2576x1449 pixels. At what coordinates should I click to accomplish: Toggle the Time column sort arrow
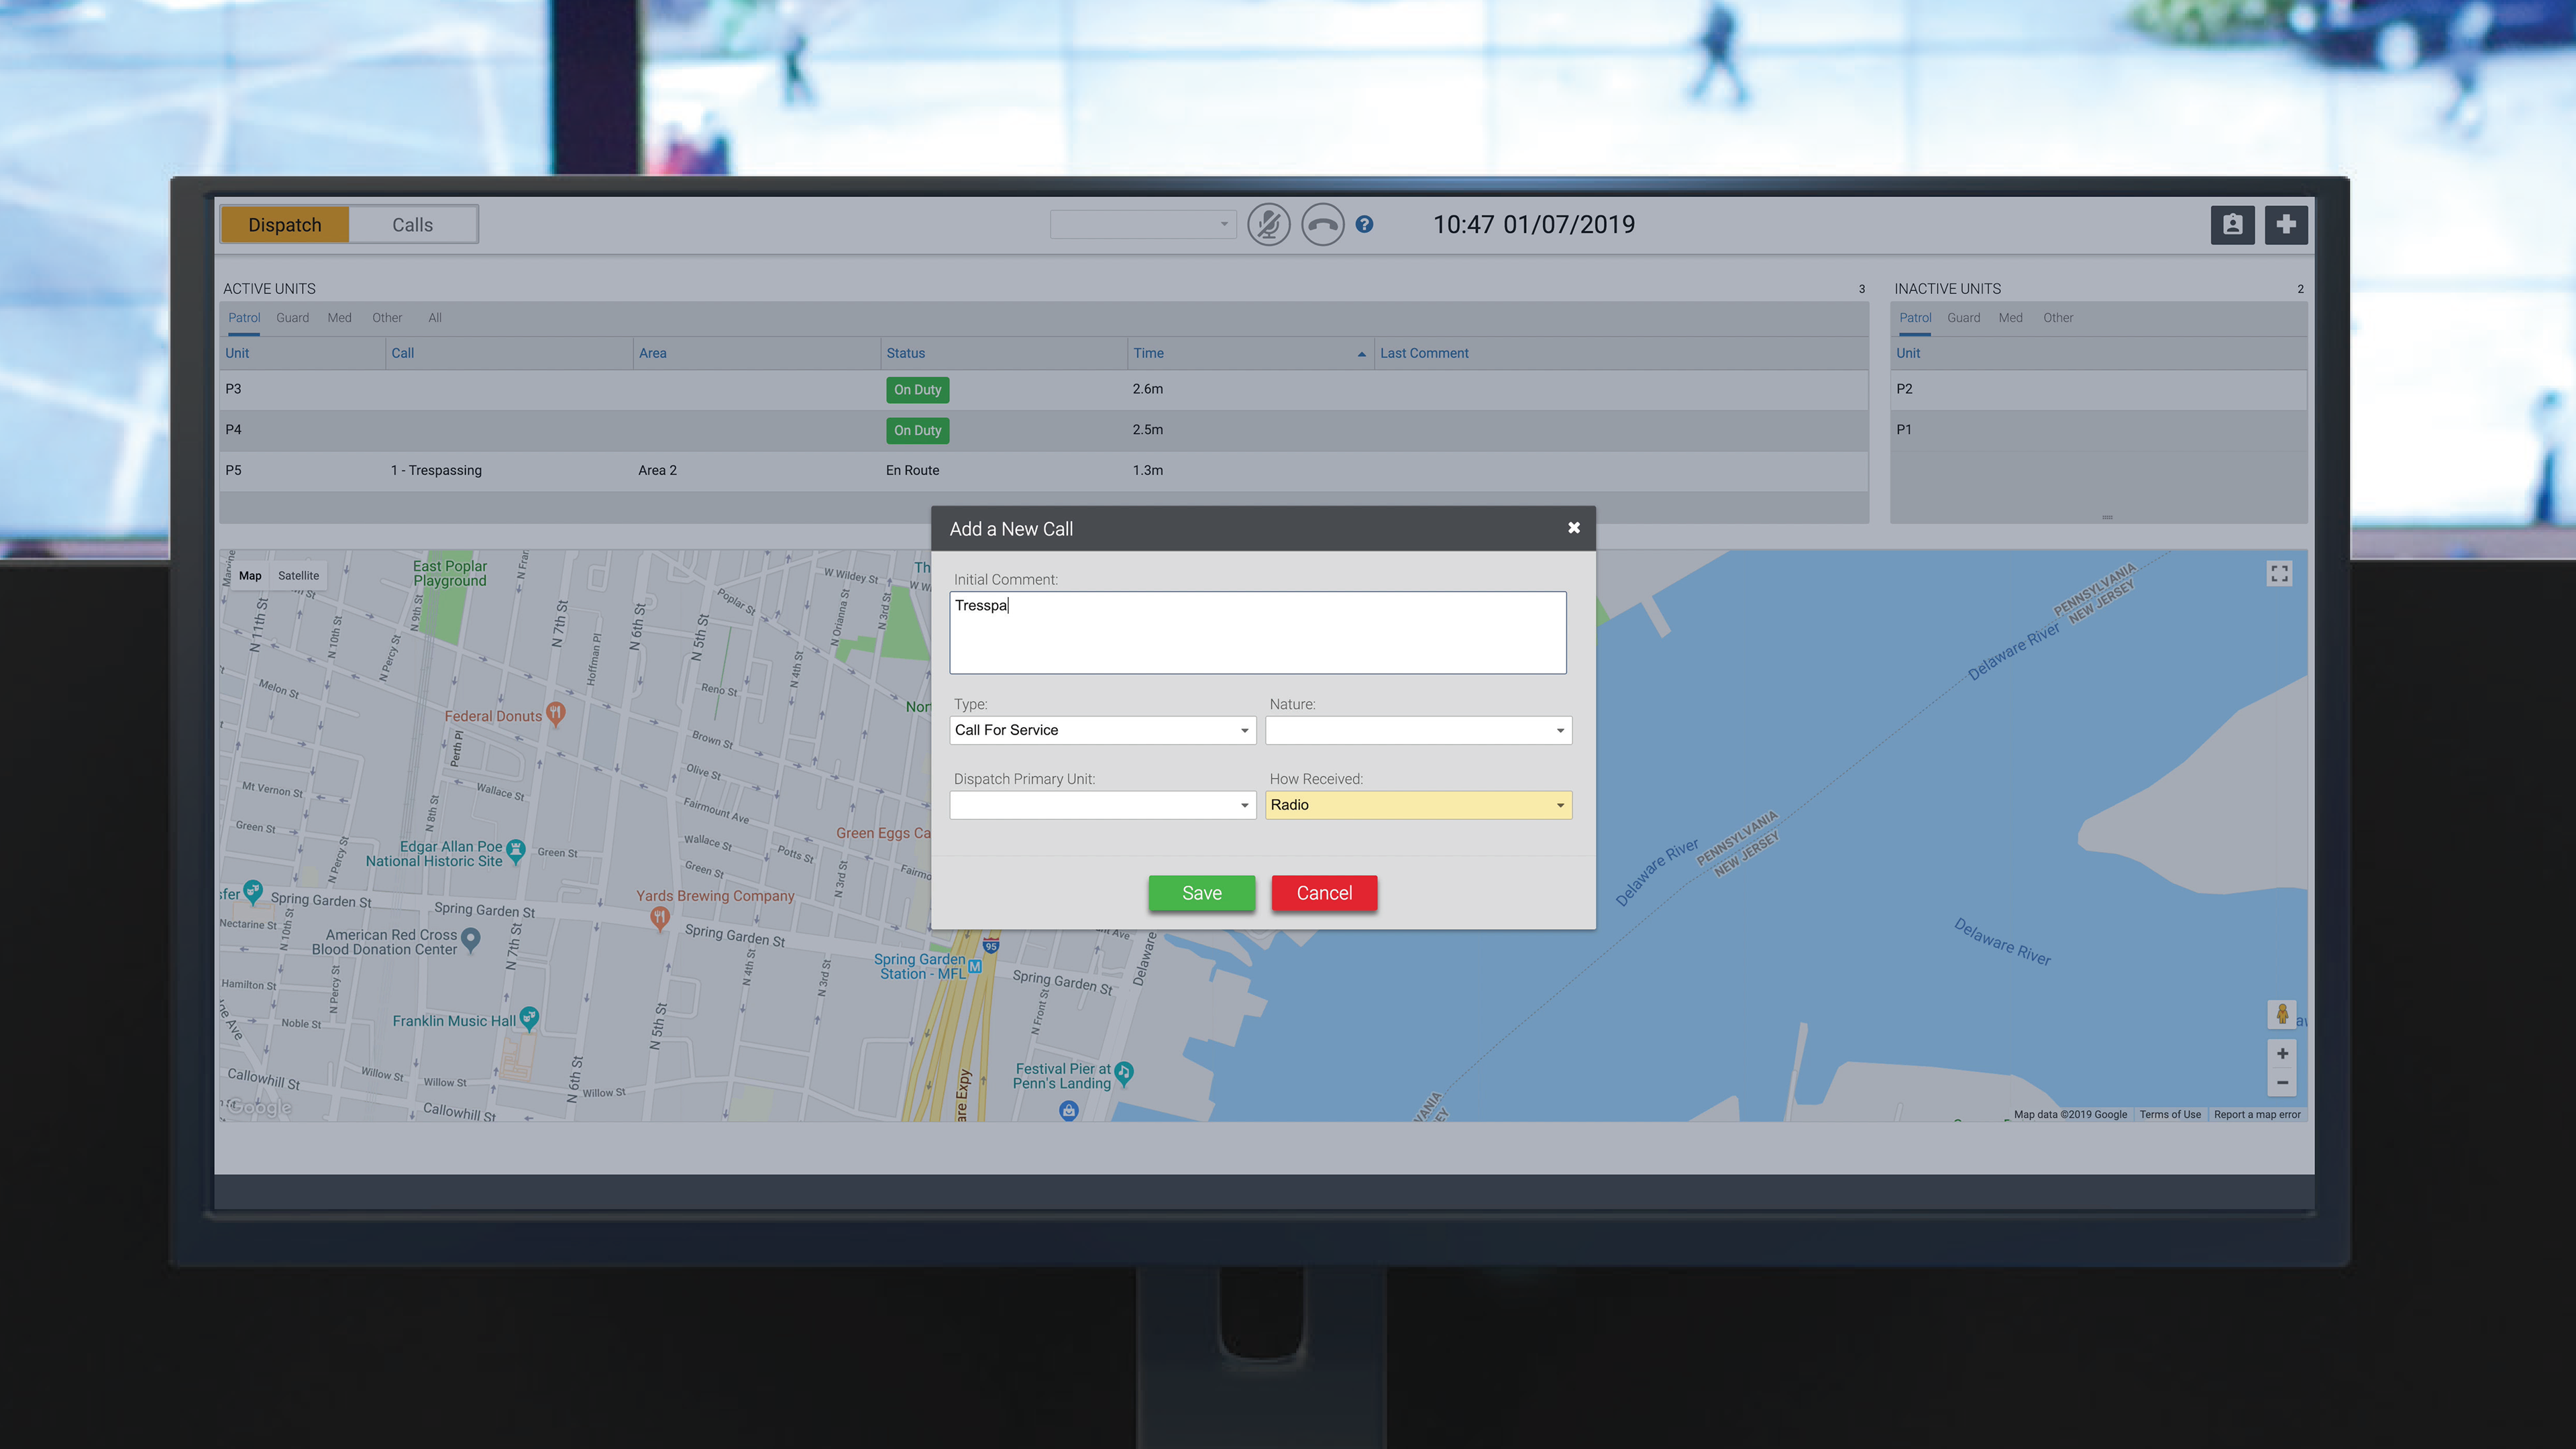pyautogui.click(x=1361, y=354)
